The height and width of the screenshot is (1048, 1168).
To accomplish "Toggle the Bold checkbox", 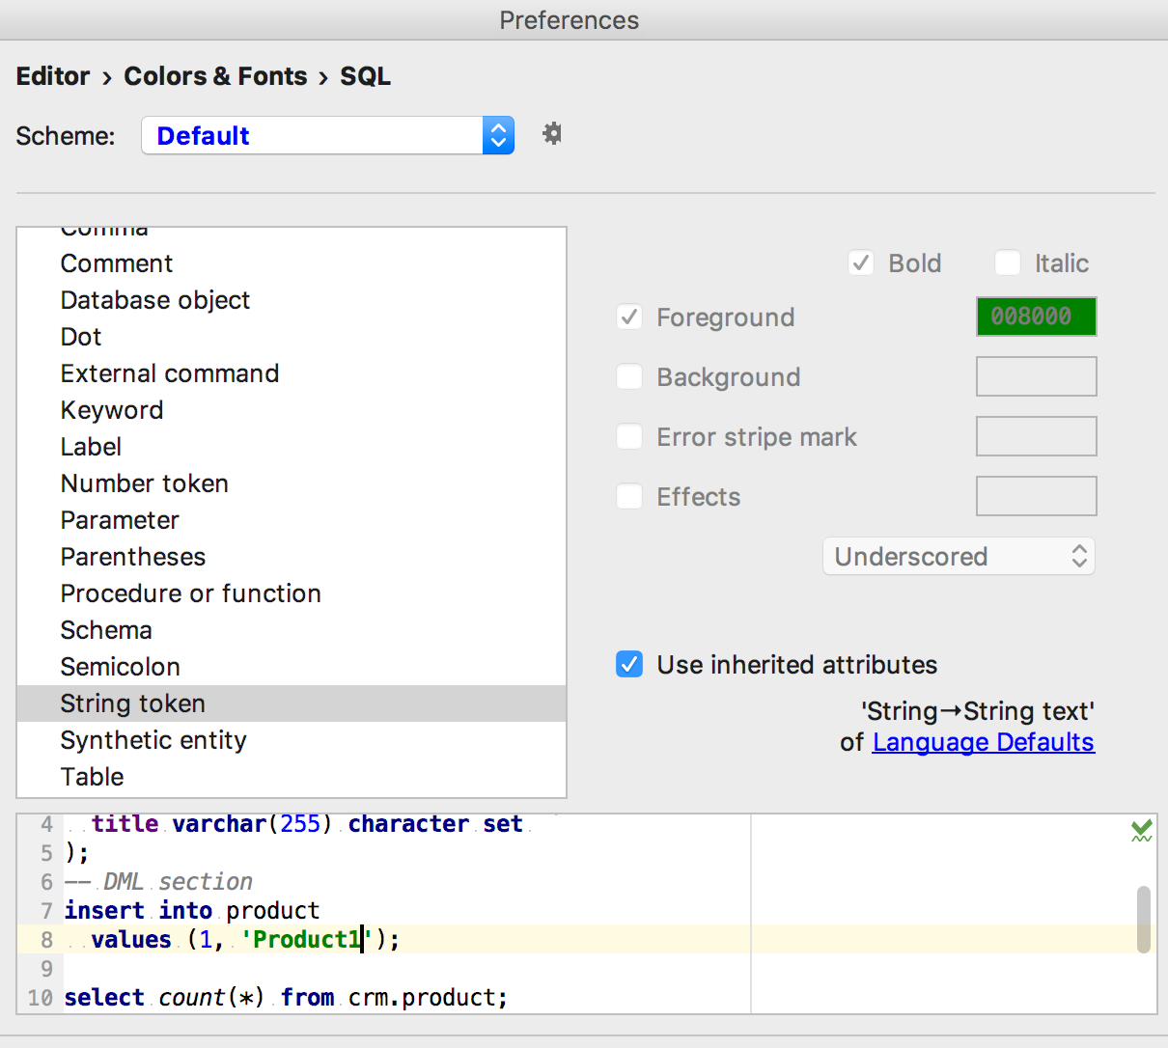I will point(861,263).
